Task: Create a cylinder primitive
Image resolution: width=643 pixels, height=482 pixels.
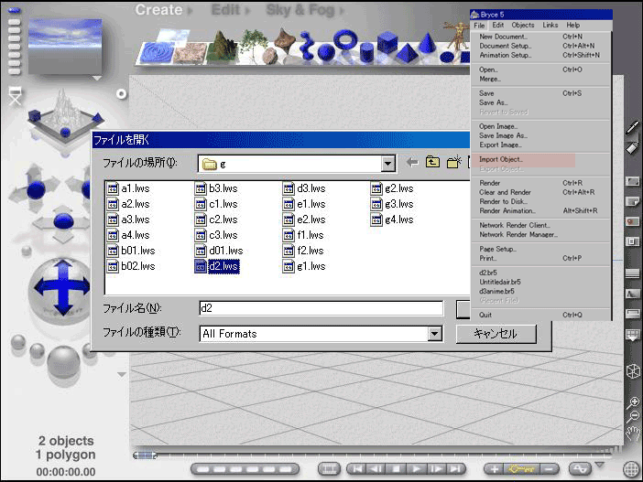Action: pyautogui.click(x=366, y=53)
